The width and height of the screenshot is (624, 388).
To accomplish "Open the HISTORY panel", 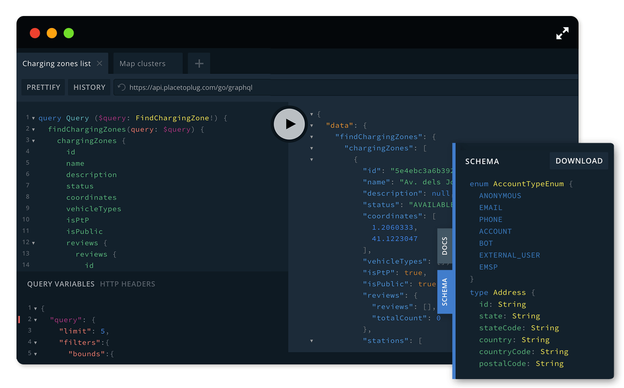I will pyautogui.click(x=89, y=87).
